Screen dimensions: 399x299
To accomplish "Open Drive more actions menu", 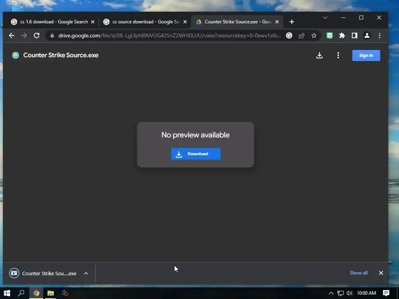I will [x=338, y=55].
